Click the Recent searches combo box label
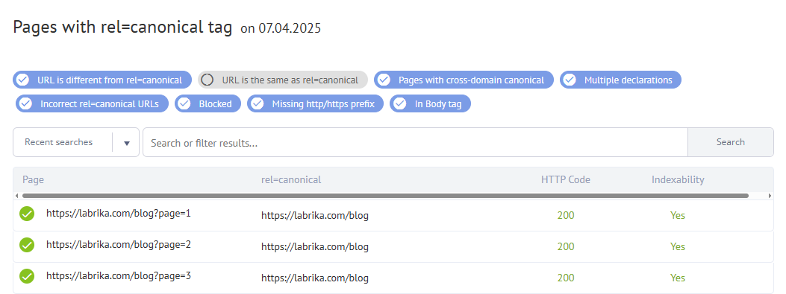 [59, 142]
